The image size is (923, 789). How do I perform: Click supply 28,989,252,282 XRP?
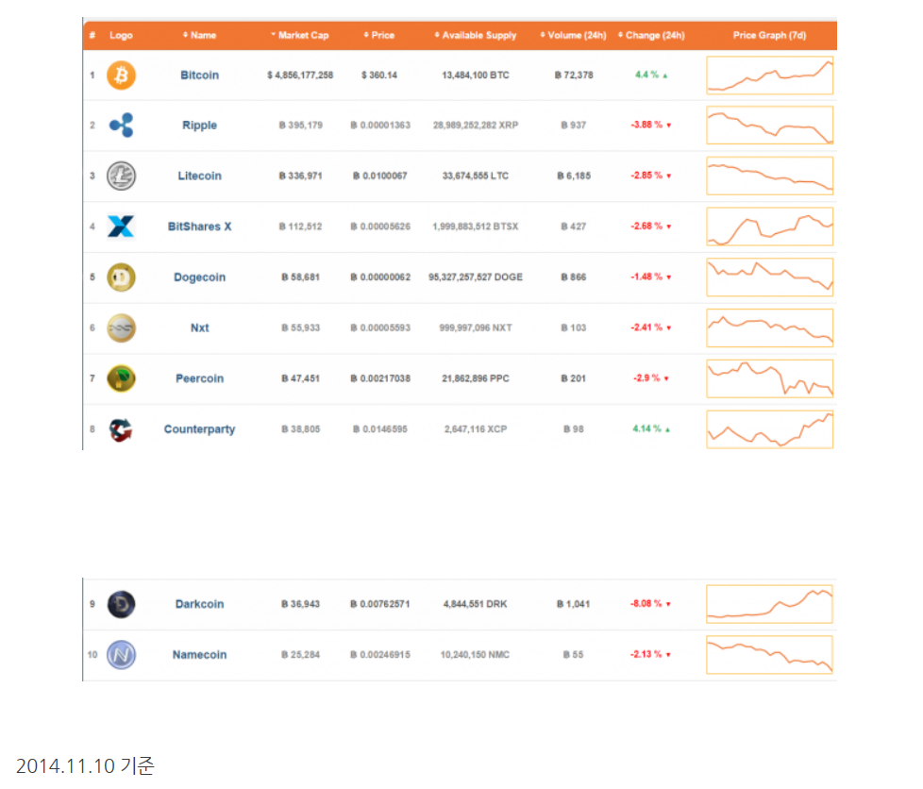[476, 126]
